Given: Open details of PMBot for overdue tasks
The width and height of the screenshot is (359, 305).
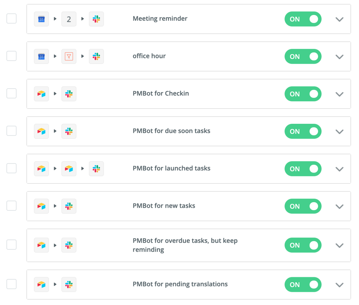Looking at the screenshot, I should coord(340,245).
